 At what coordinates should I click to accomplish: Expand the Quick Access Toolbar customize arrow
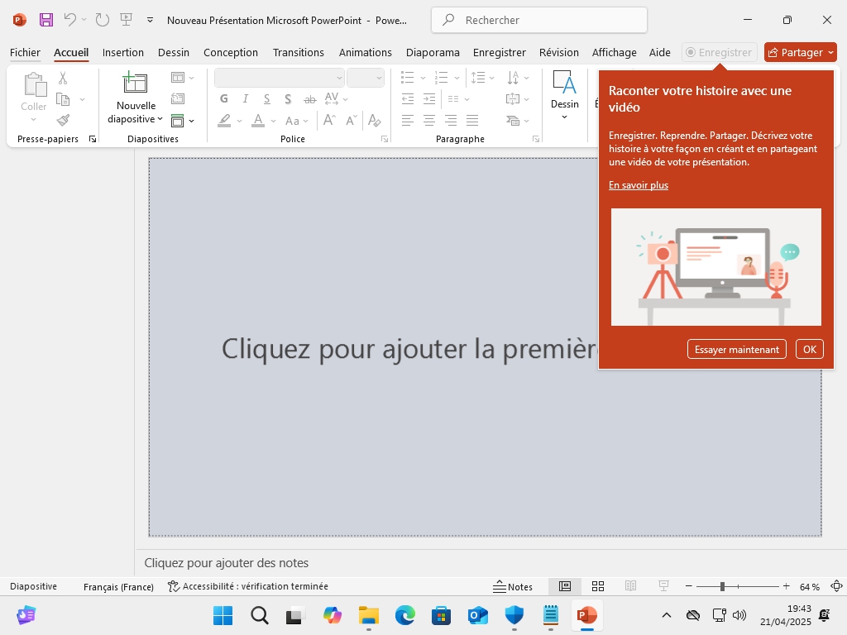click(x=150, y=20)
